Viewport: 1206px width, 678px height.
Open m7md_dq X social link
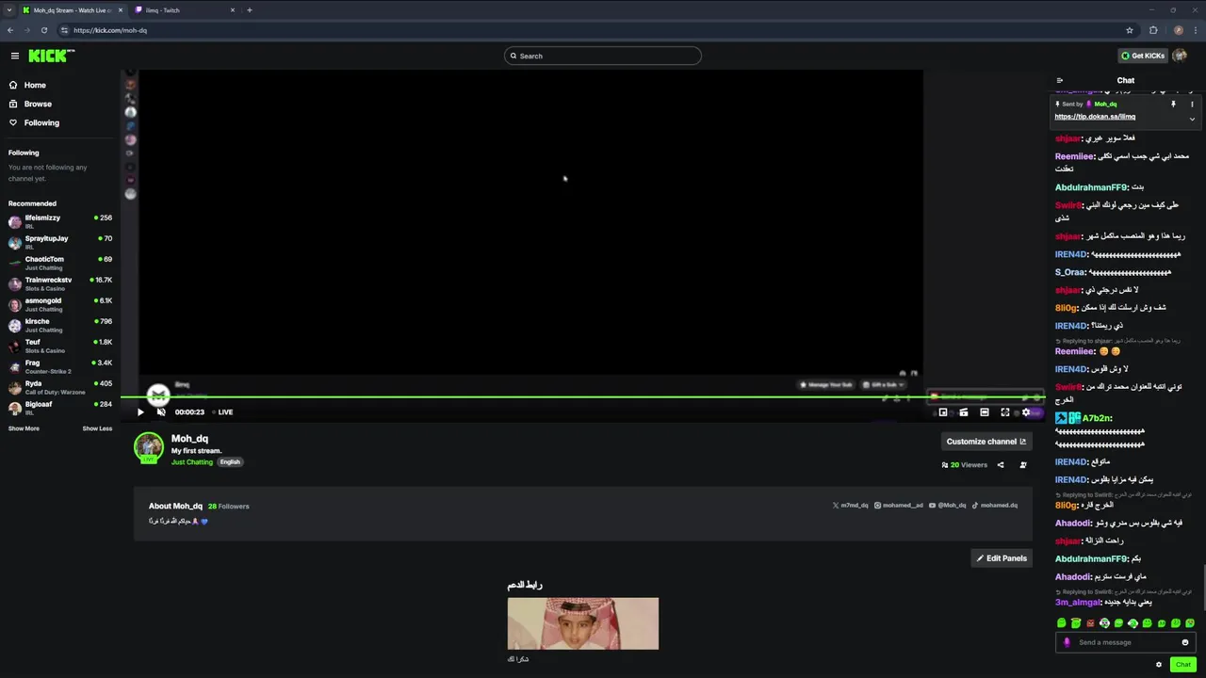[x=850, y=506]
